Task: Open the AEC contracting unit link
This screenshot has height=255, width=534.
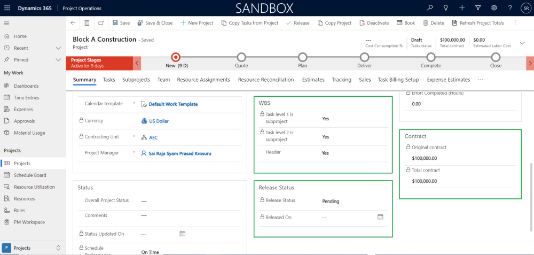Action: coord(153,138)
